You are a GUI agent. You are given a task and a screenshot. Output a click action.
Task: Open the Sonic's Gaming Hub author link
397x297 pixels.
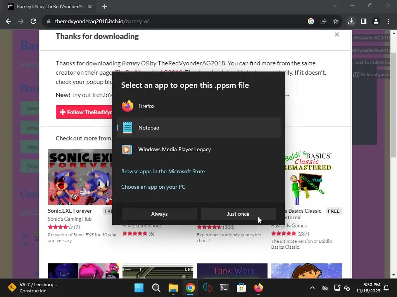click(70, 219)
